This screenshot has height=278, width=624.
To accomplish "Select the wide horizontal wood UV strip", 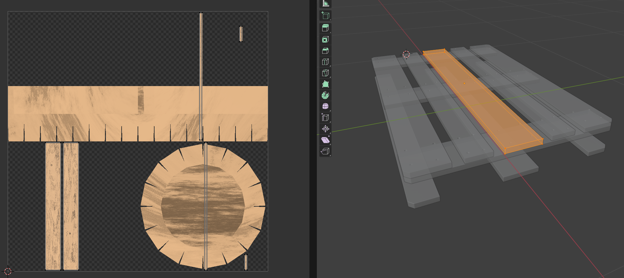I will [138, 114].
